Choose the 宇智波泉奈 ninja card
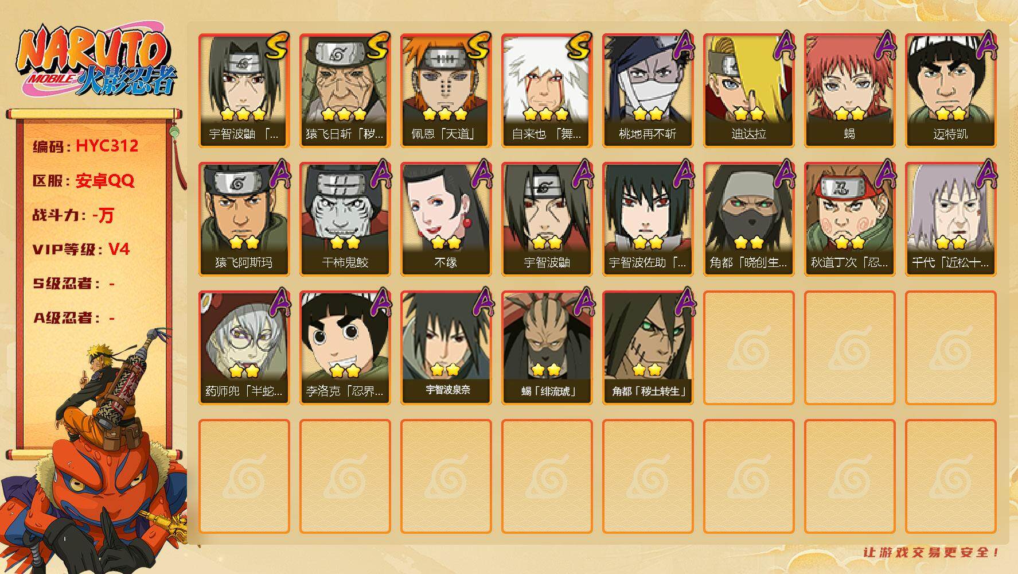The image size is (1018, 574). [x=446, y=347]
